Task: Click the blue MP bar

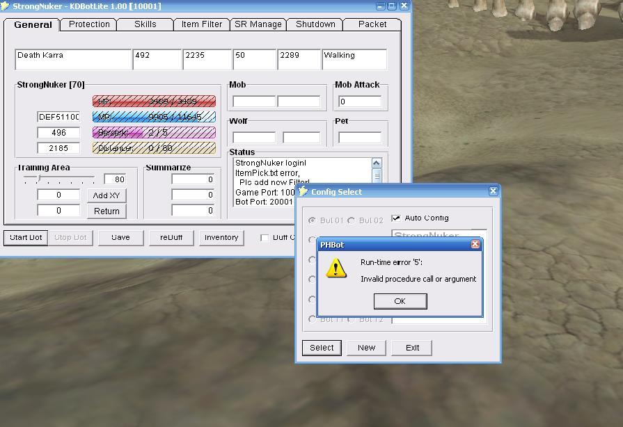Action: [154, 117]
